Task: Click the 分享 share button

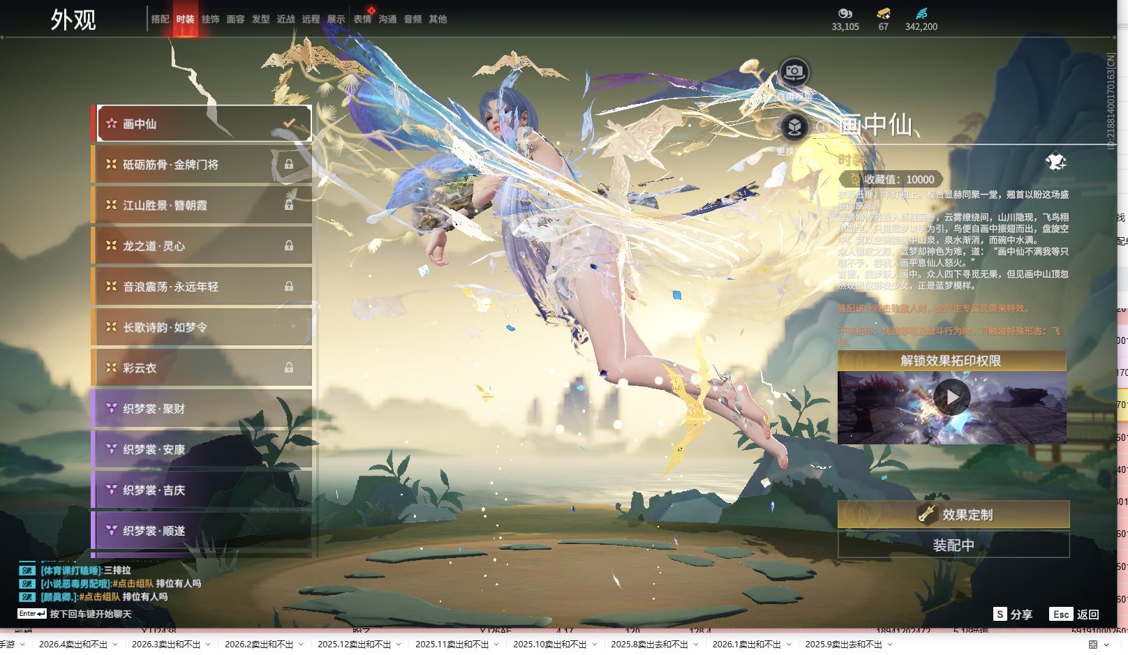Action: pyautogui.click(x=1013, y=615)
